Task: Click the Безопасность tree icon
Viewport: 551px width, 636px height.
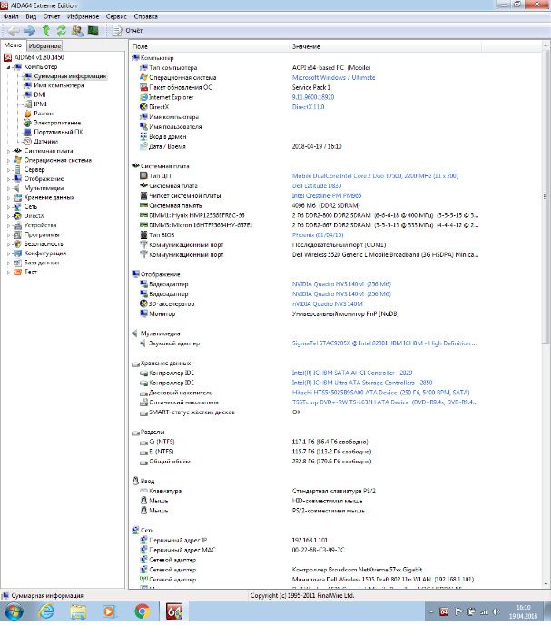Action: point(17,244)
